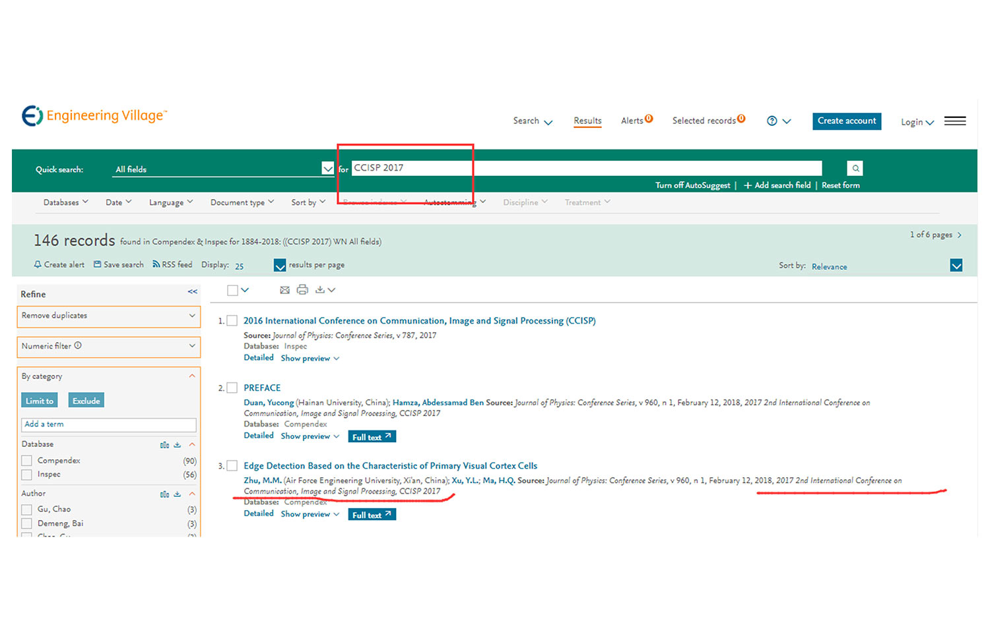Open the Search menu in header

(532, 121)
